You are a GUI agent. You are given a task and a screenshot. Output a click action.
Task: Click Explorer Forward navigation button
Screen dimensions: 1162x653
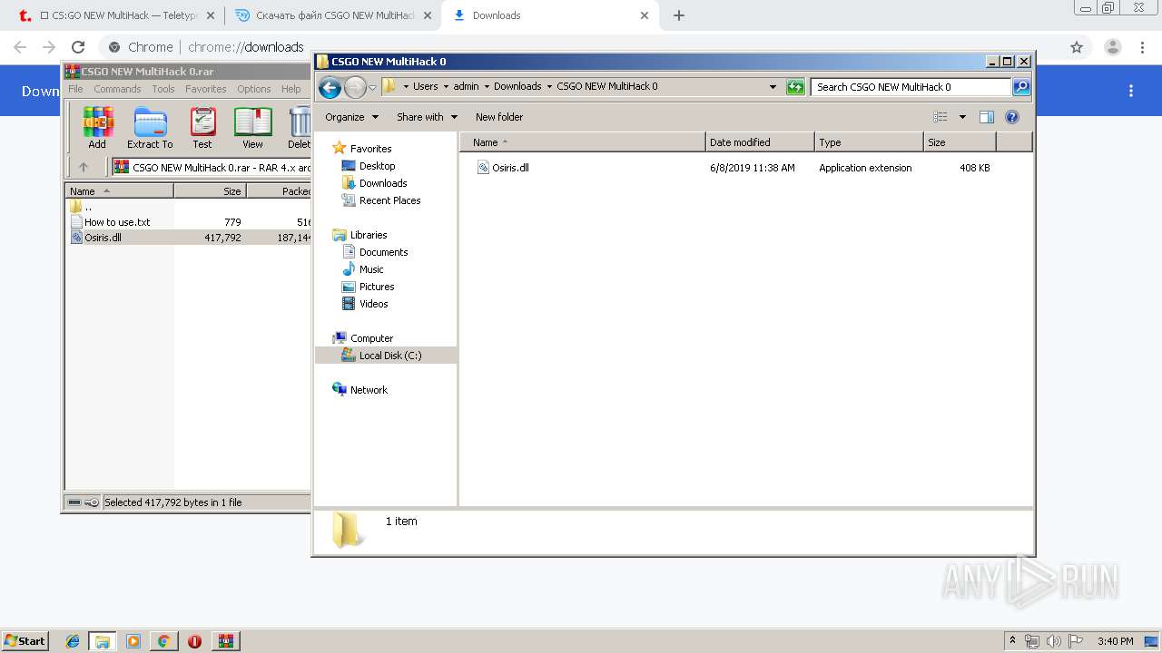(x=355, y=87)
